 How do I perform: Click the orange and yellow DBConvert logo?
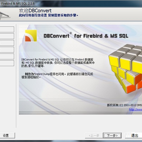[31, 35]
